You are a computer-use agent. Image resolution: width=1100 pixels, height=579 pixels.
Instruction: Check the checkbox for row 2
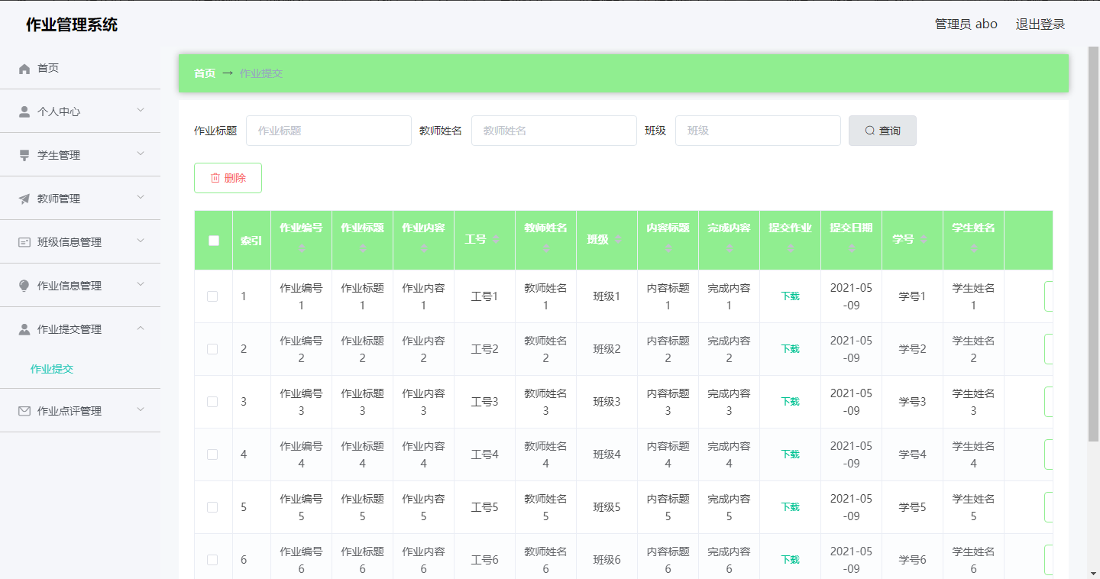click(x=212, y=349)
